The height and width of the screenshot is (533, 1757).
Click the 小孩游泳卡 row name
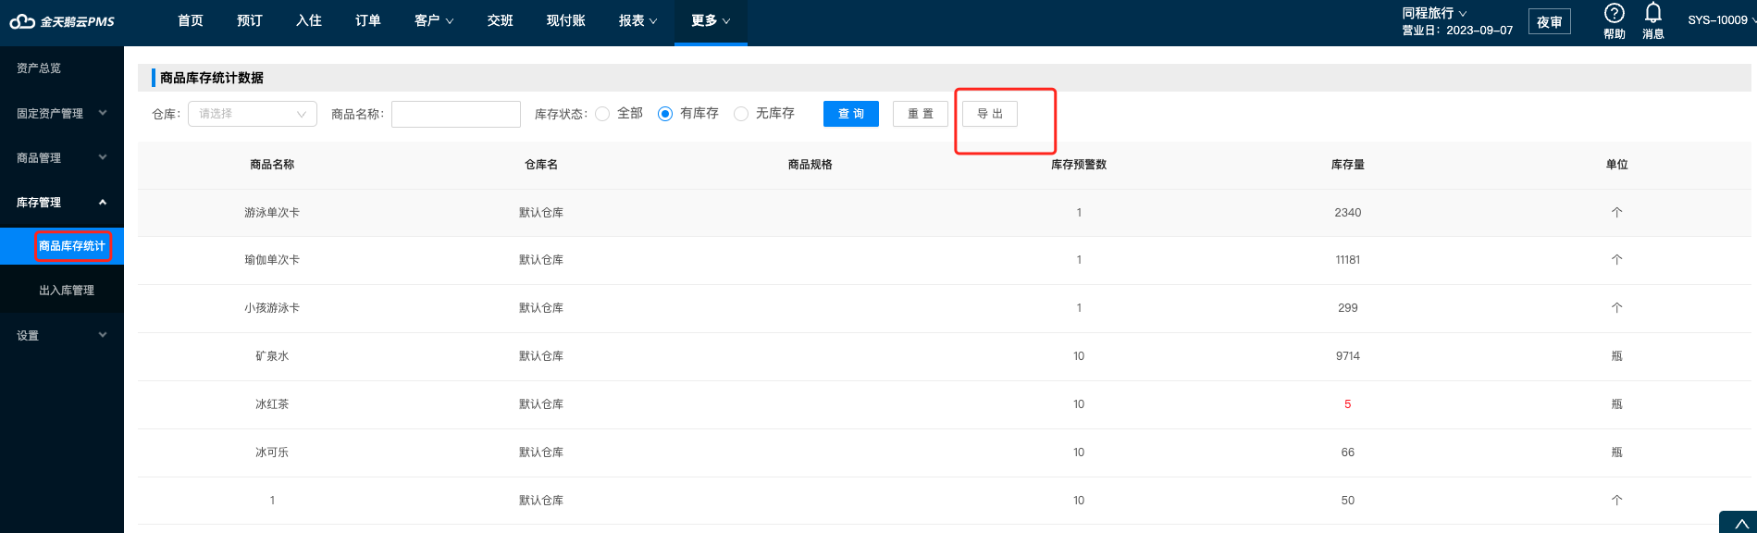(x=272, y=308)
